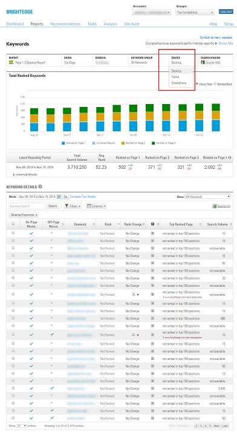The height and width of the screenshot is (435, 237).
Task: Sort by Rank Change column header
Action: (134, 224)
